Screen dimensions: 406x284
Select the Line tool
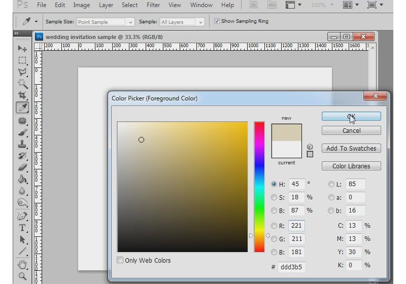pyautogui.click(x=22, y=251)
